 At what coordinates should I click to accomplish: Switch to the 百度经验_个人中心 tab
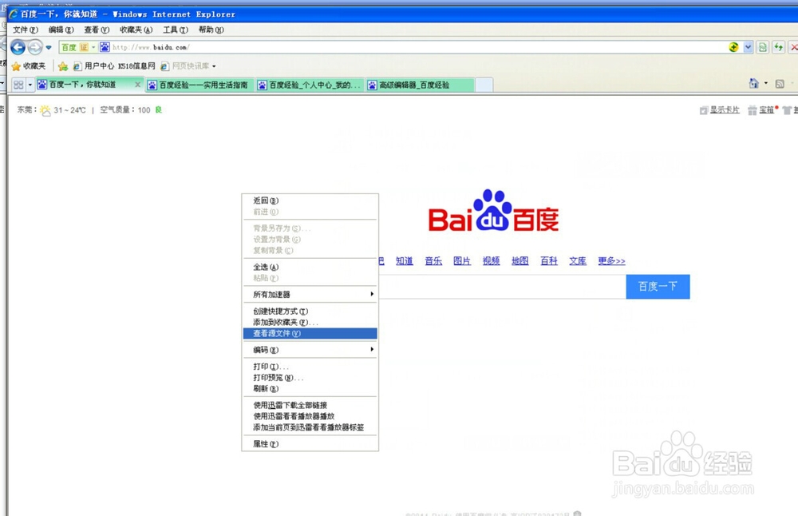pos(310,85)
